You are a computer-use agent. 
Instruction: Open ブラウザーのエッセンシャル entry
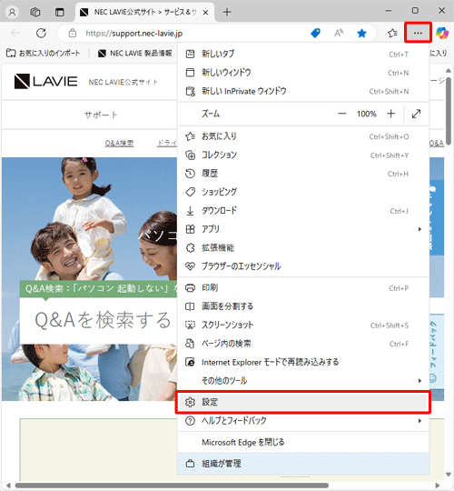tap(303, 266)
